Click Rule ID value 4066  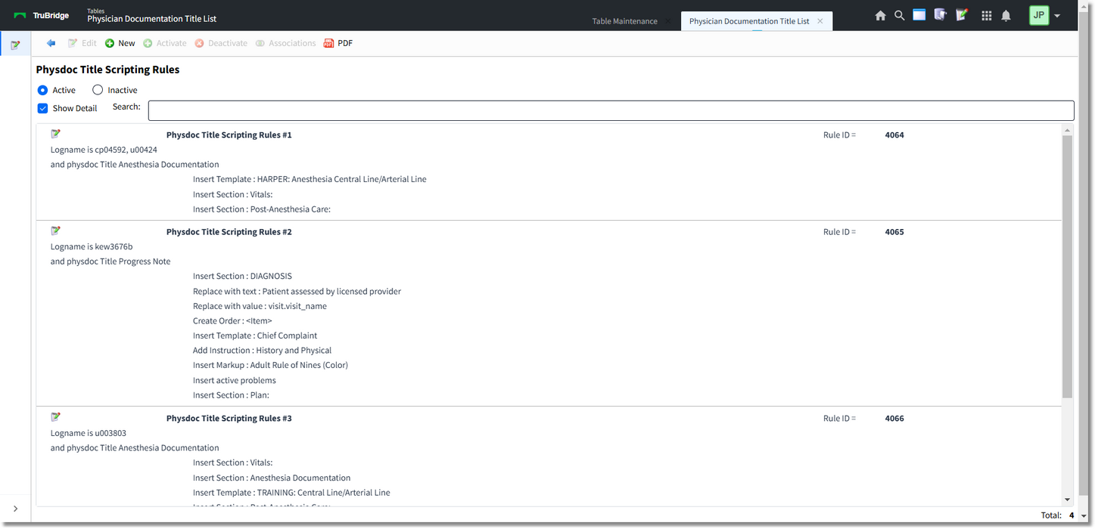894,419
